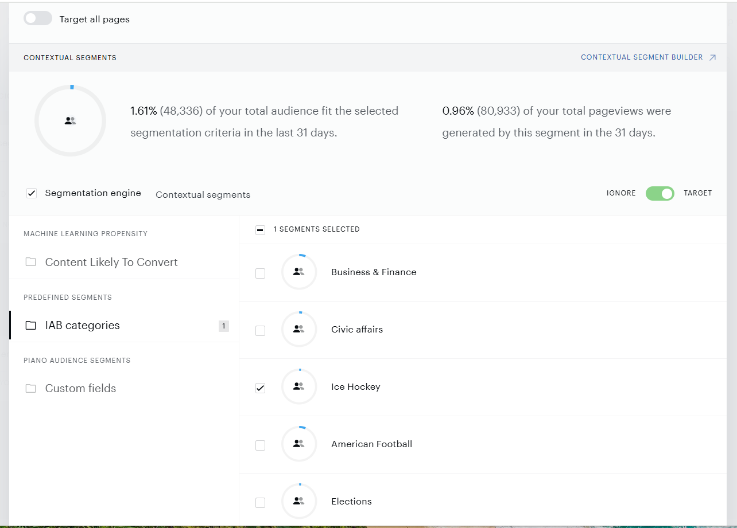The height and width of the screenshot is (528, 737).
Task: Enable the Target all pages toggle
Action: point(38,18)
